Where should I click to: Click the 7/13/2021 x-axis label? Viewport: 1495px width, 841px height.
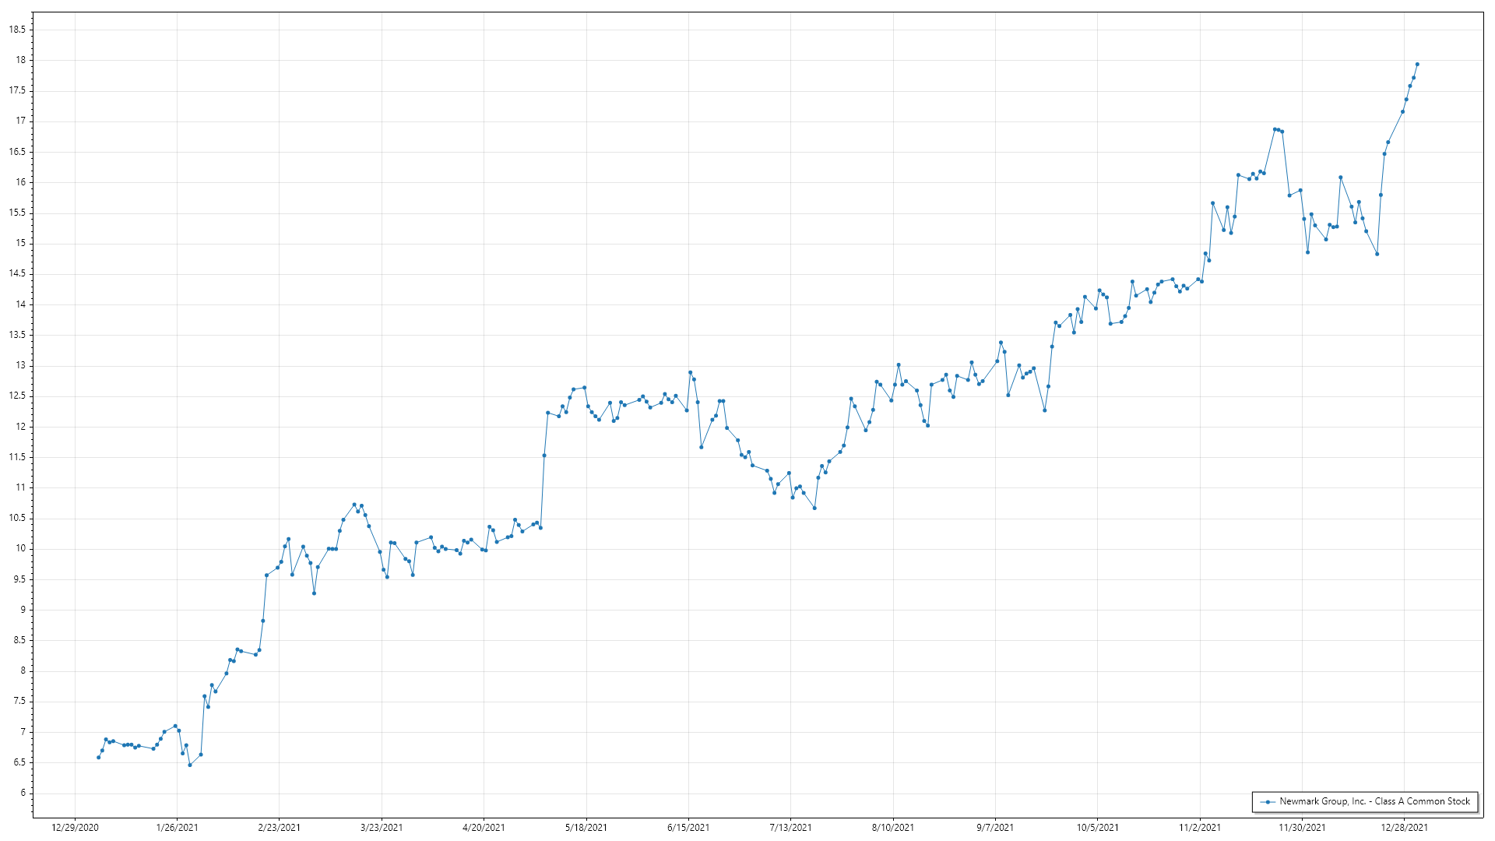[790, 828]
